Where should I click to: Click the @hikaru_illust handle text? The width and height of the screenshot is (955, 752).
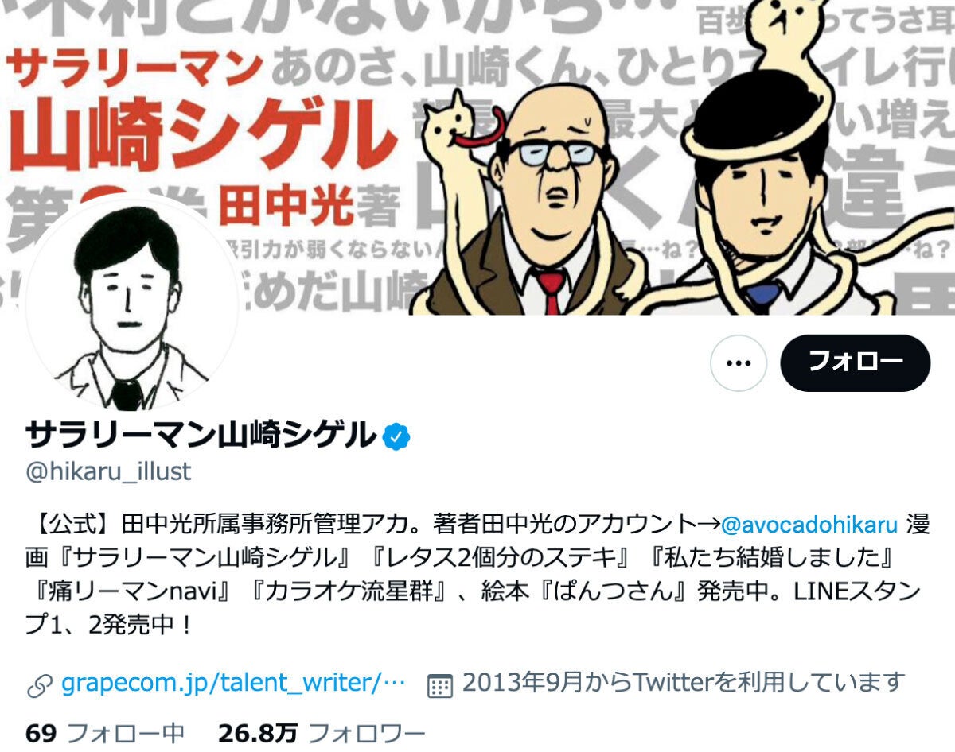[108, 471]
